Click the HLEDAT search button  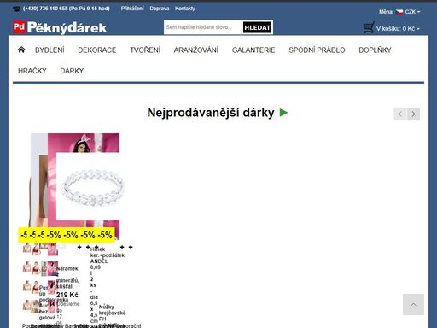[x=257, y=27]
